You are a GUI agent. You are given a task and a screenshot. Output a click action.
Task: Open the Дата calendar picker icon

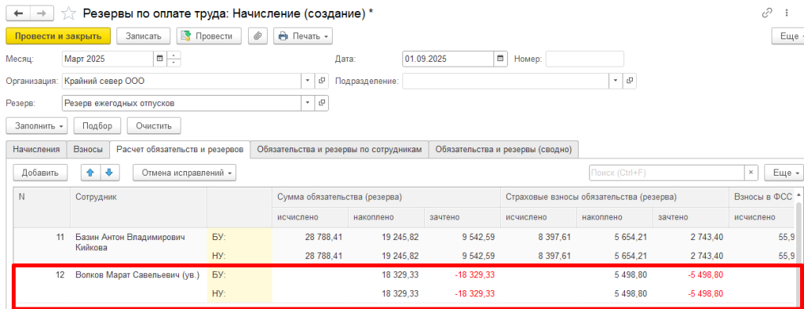pos(500,59)
